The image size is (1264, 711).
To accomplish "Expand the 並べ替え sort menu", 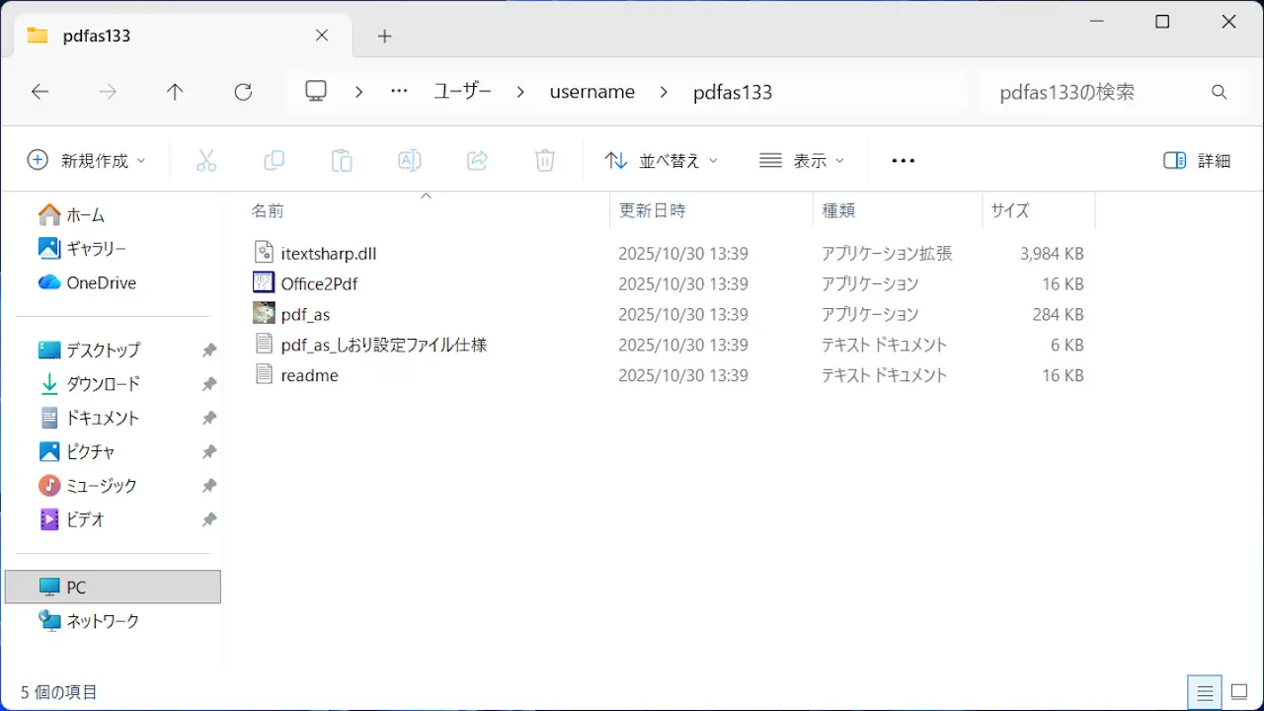I will [x=661, y=161].
